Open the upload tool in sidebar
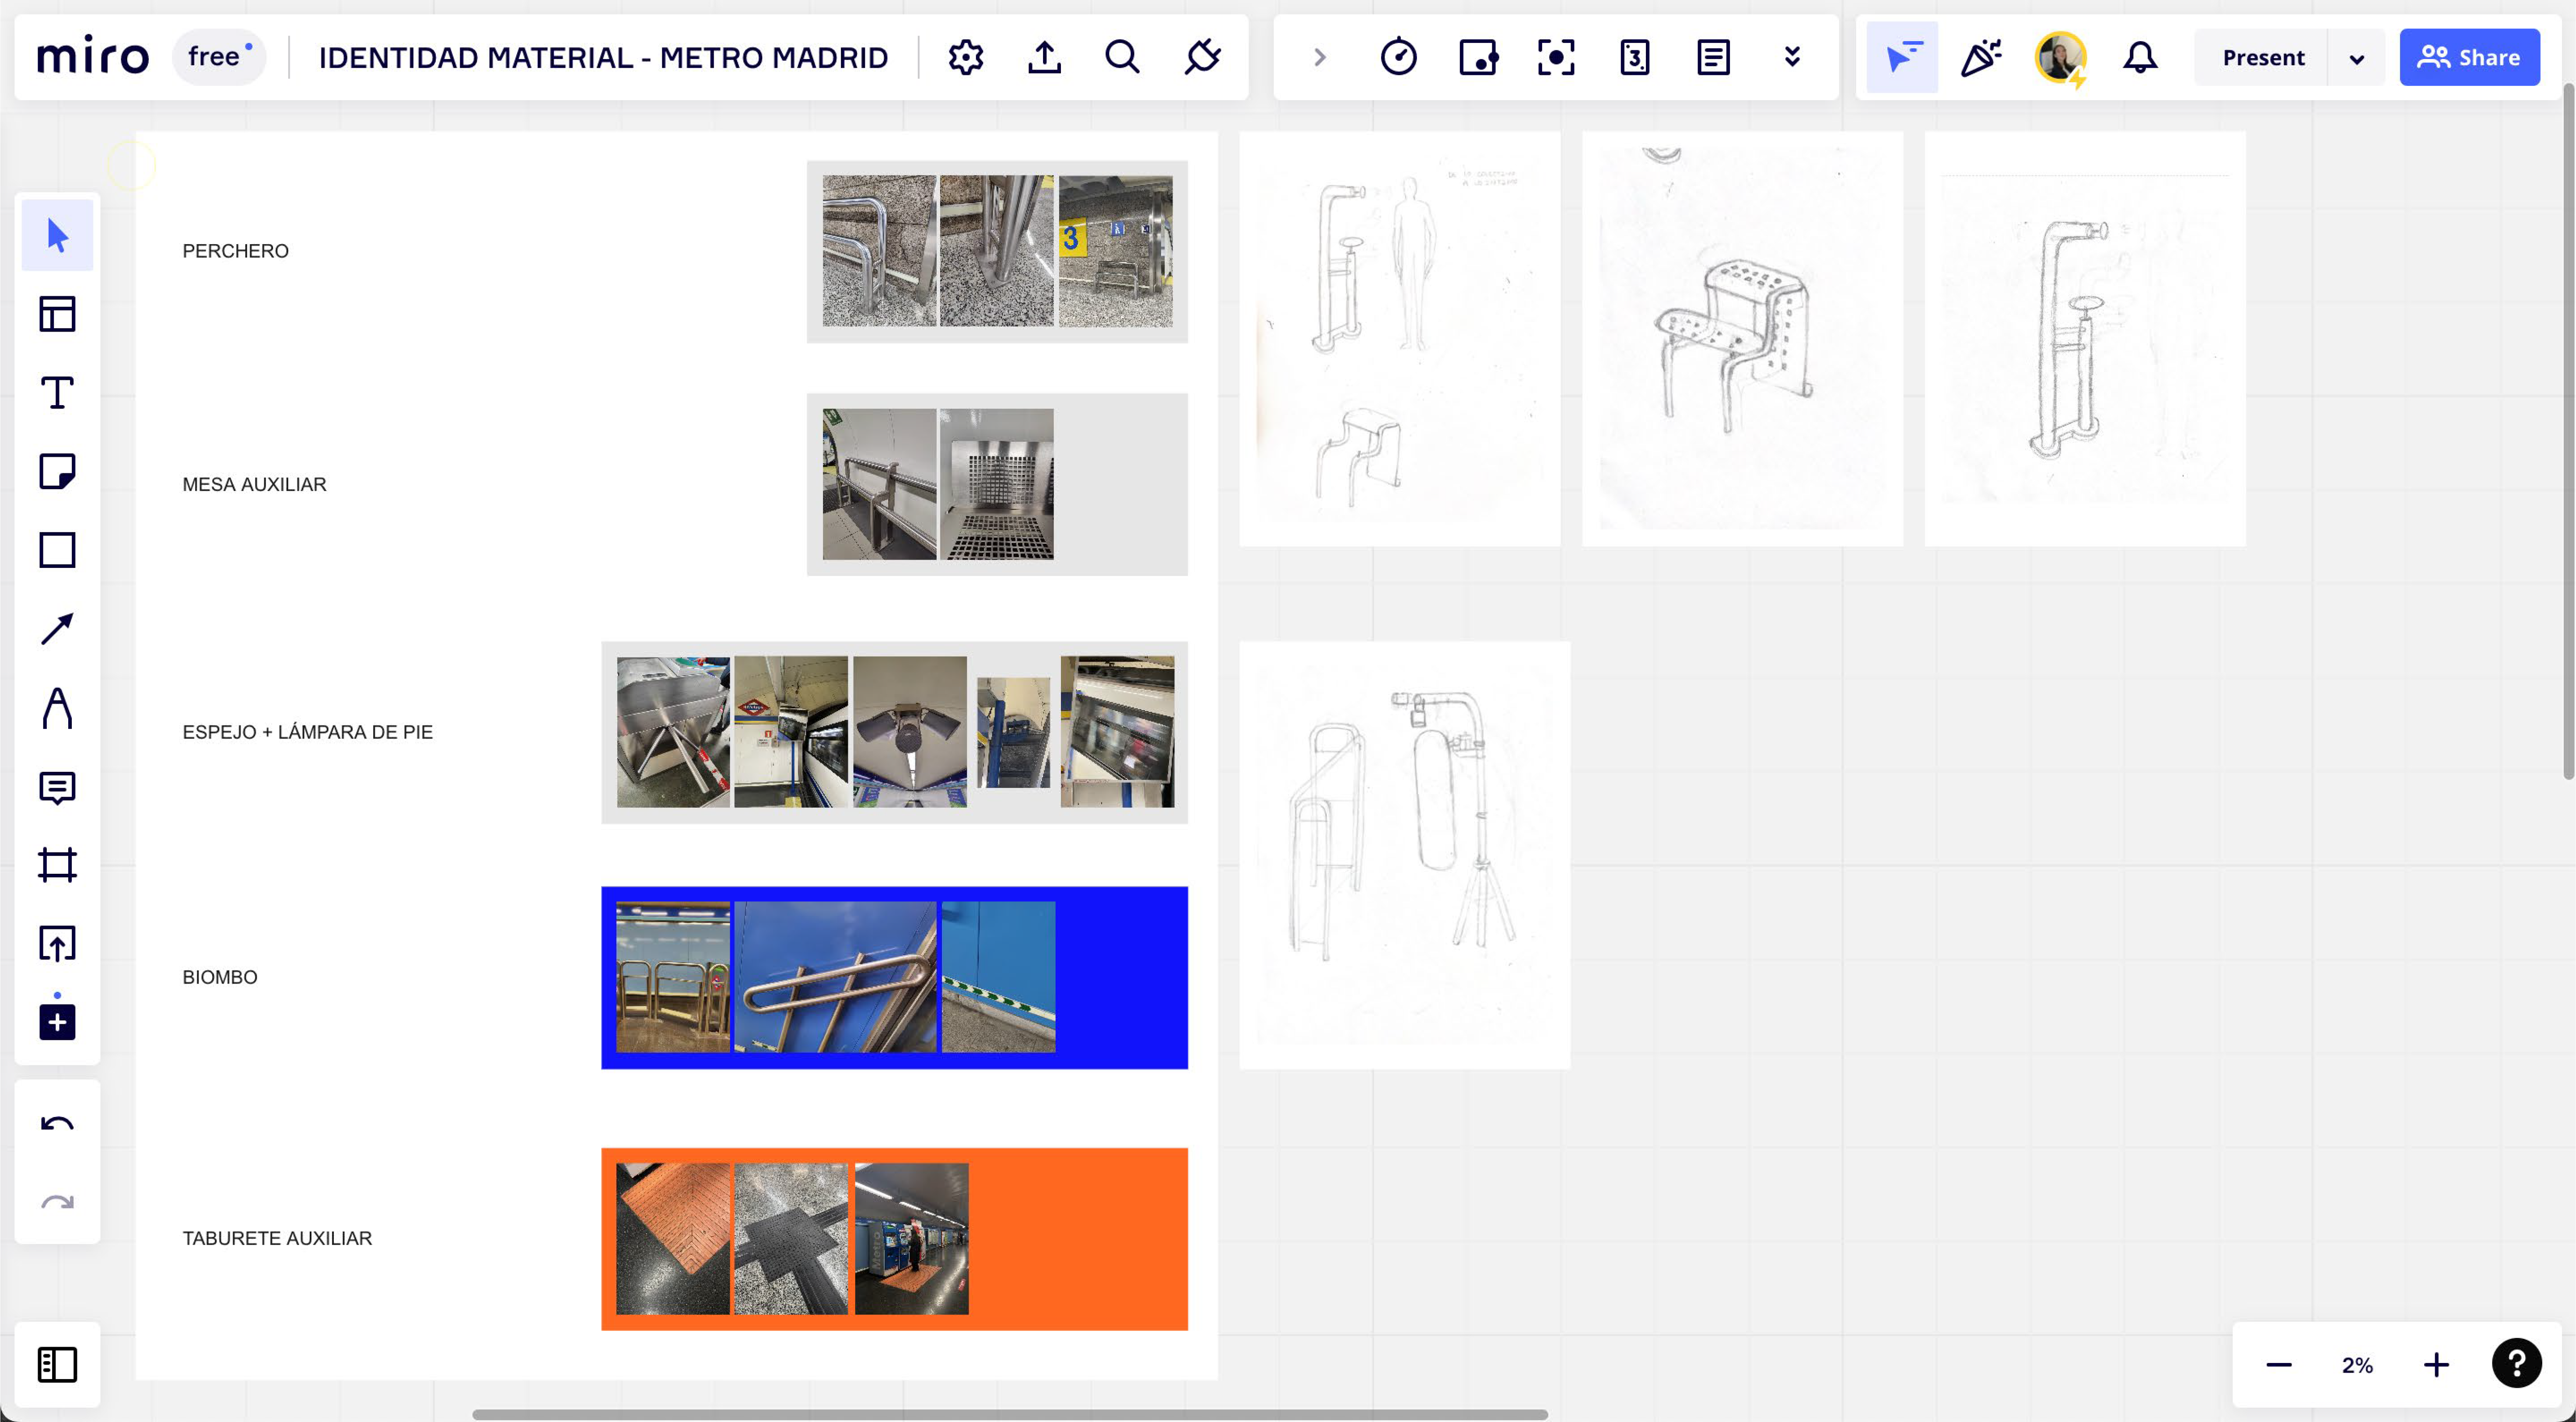The height and width of the screenshot is (1422, 2576). (57, 943)
